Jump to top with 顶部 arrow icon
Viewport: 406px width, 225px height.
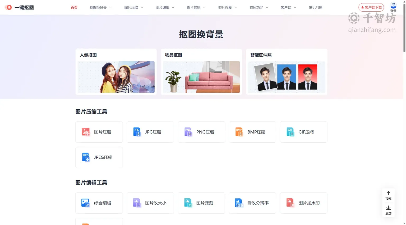tap(388, 193)
